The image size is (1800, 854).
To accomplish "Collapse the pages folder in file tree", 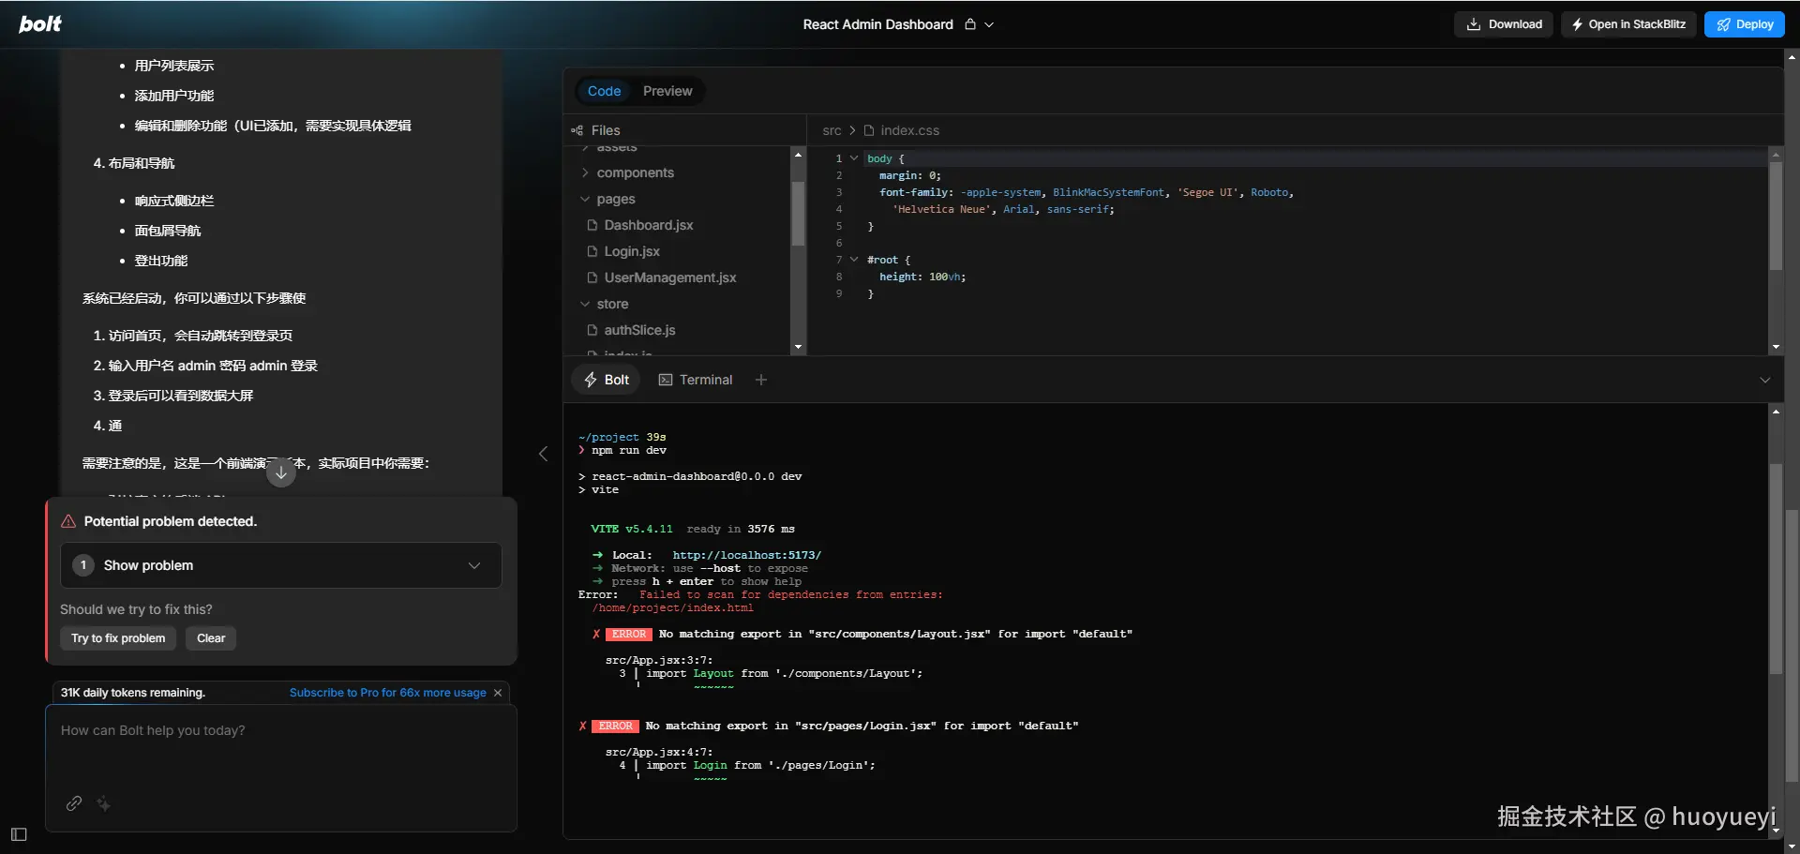I will [585, 199].
